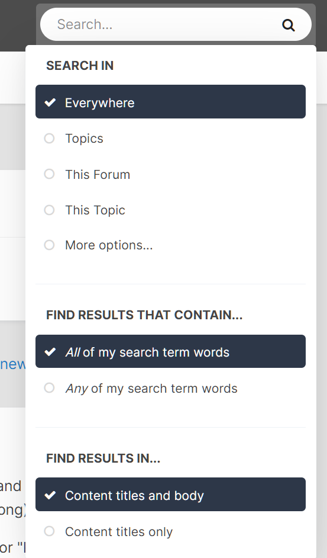
Task: Enable the This Forum radio circle
Action: click(x=49, y=174)
